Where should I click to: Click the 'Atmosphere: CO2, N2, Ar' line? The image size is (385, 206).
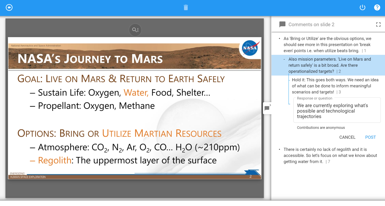[x=139, y=148]
